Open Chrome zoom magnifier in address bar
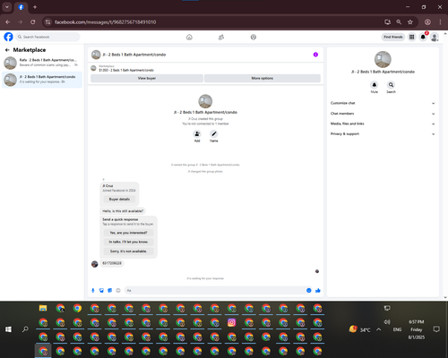The height and width of the screenshot is (358, 448). tap(399, 21)
